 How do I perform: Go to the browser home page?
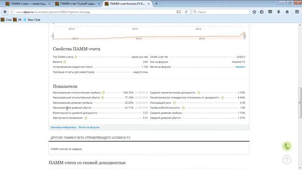coord(287,12)
